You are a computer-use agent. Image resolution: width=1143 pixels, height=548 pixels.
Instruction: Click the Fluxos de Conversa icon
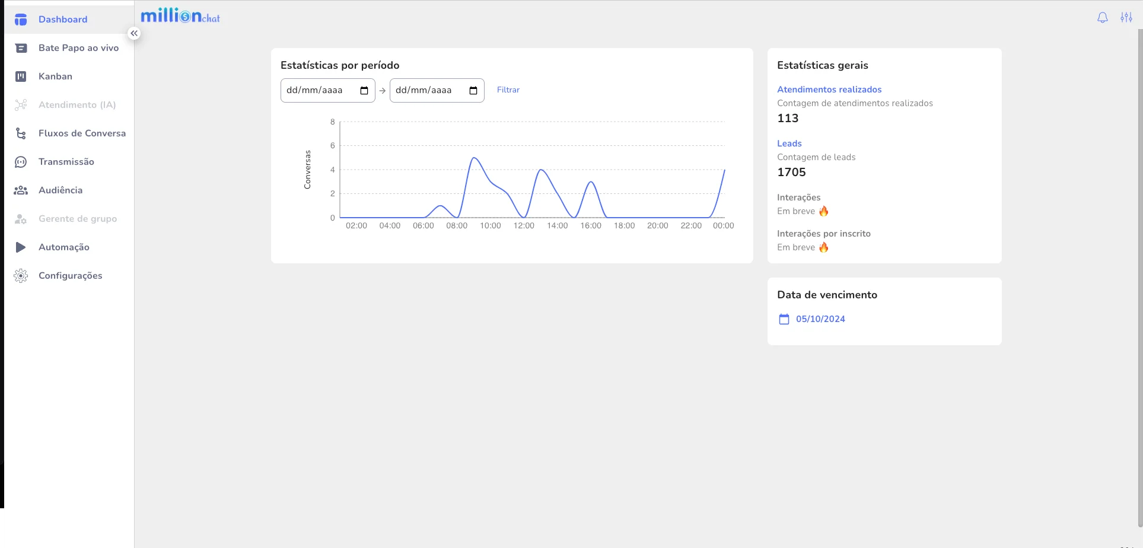tap(21, 133)
